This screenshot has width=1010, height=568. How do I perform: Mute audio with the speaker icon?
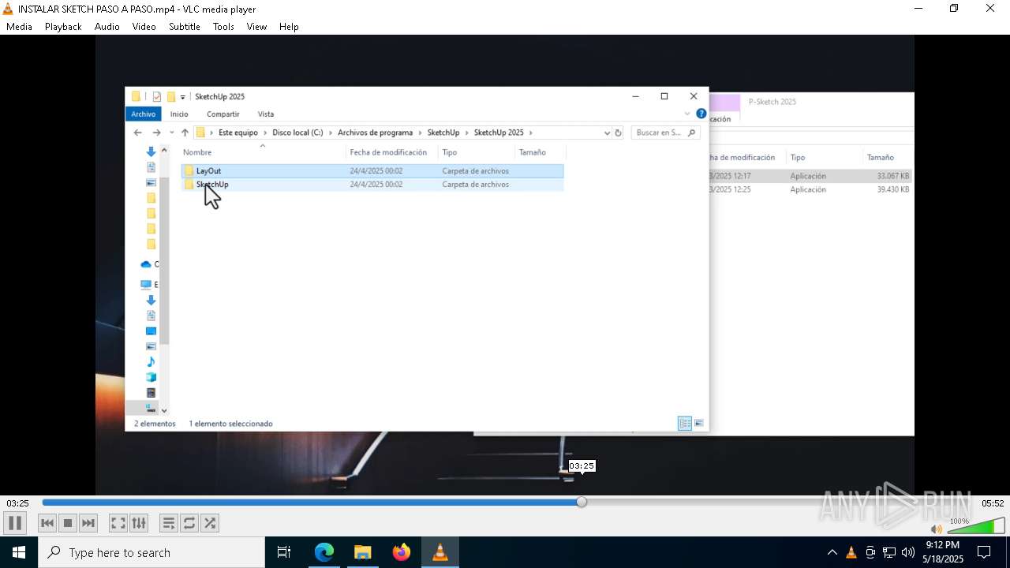pos(936,529)
